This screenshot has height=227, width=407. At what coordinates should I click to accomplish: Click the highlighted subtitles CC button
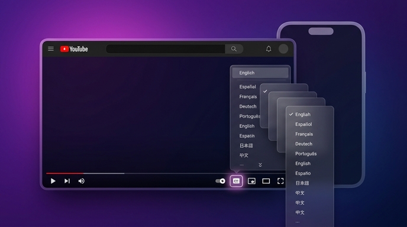[x=236, y=181]
